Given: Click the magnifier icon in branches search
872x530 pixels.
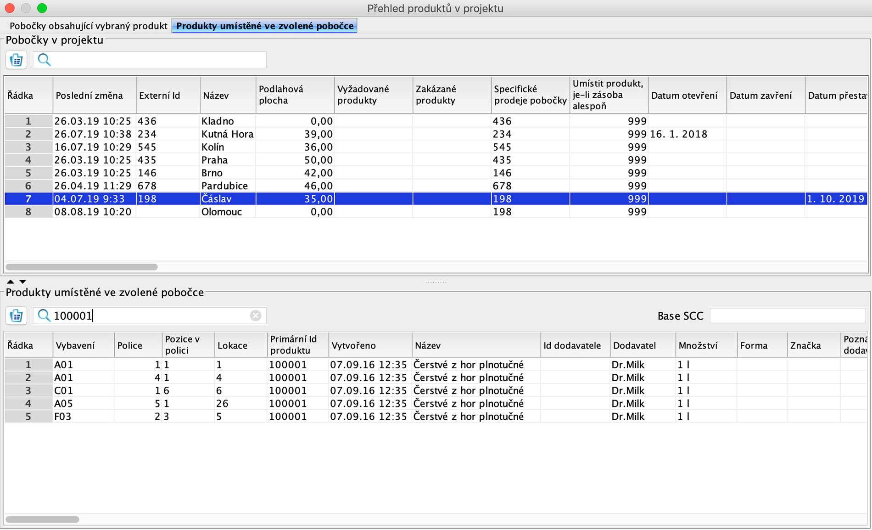Looking at the screenshot, I should point(44,60).
